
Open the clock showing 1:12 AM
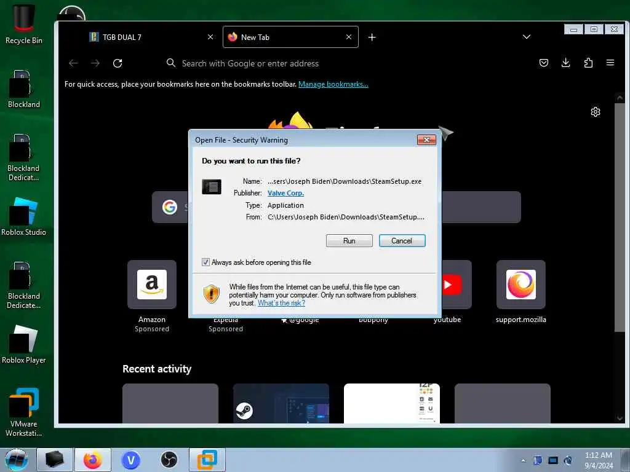point(599,460)
